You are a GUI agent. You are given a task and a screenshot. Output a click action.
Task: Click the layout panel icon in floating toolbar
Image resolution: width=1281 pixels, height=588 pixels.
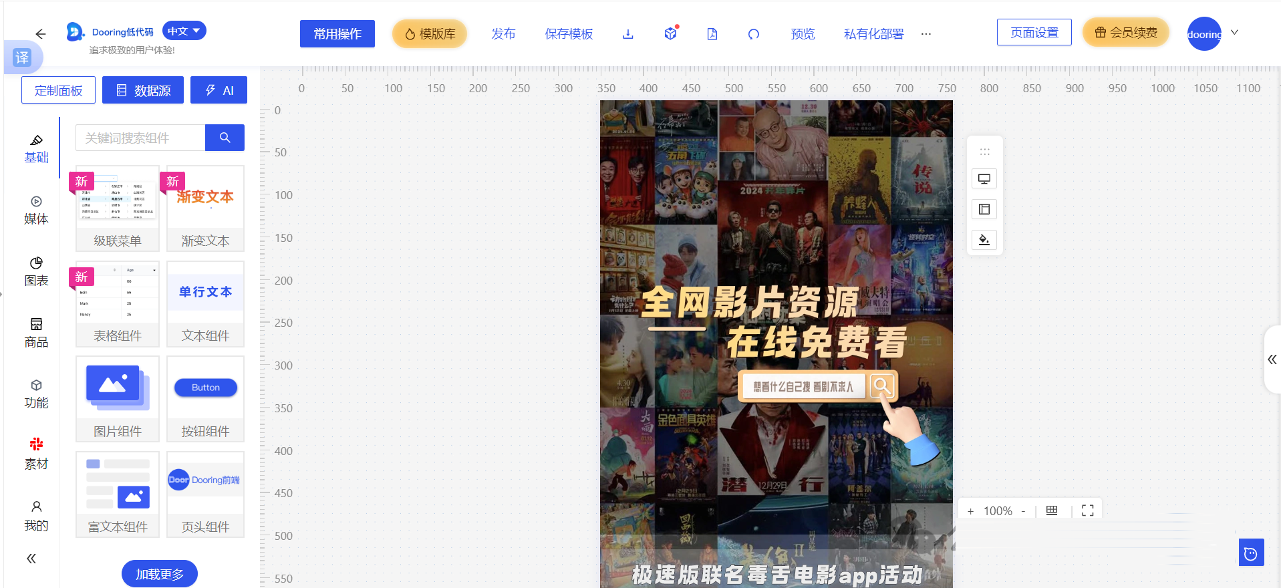pos(984,210)
